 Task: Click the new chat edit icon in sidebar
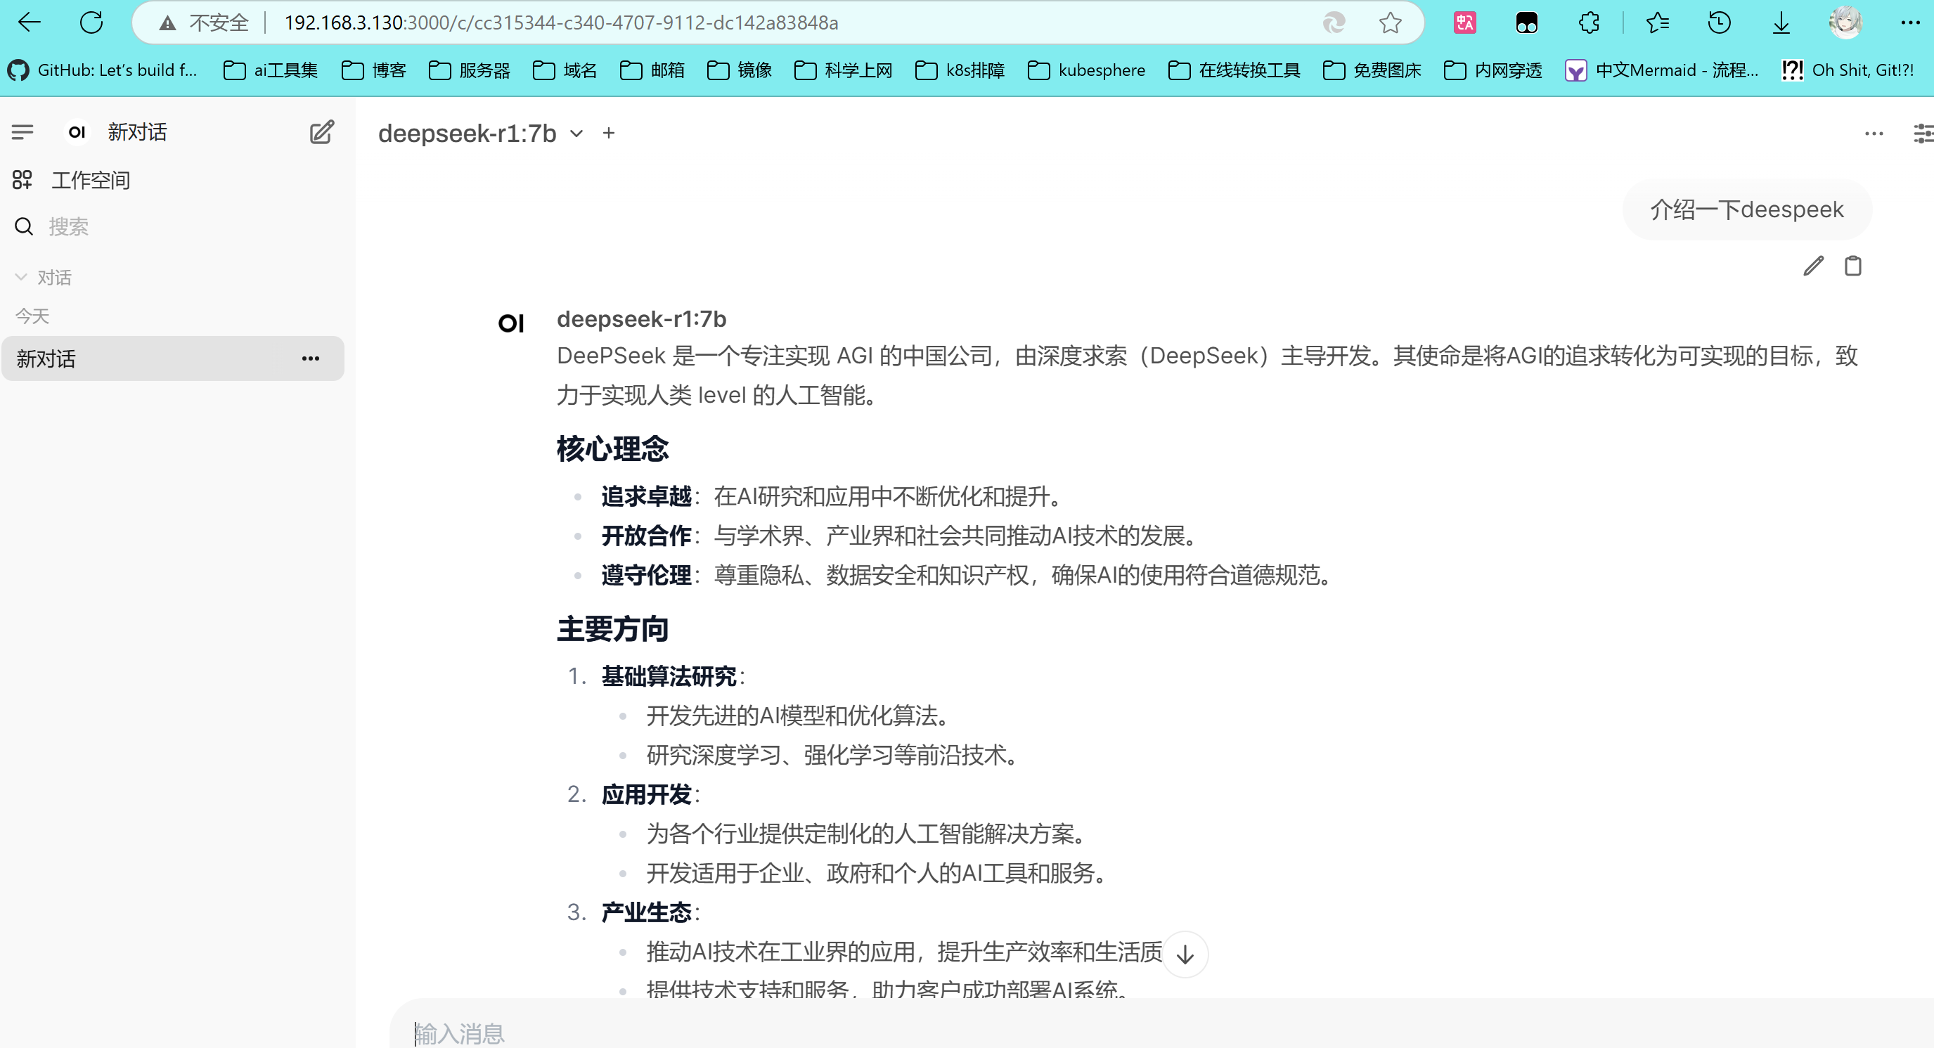[321, 132]
